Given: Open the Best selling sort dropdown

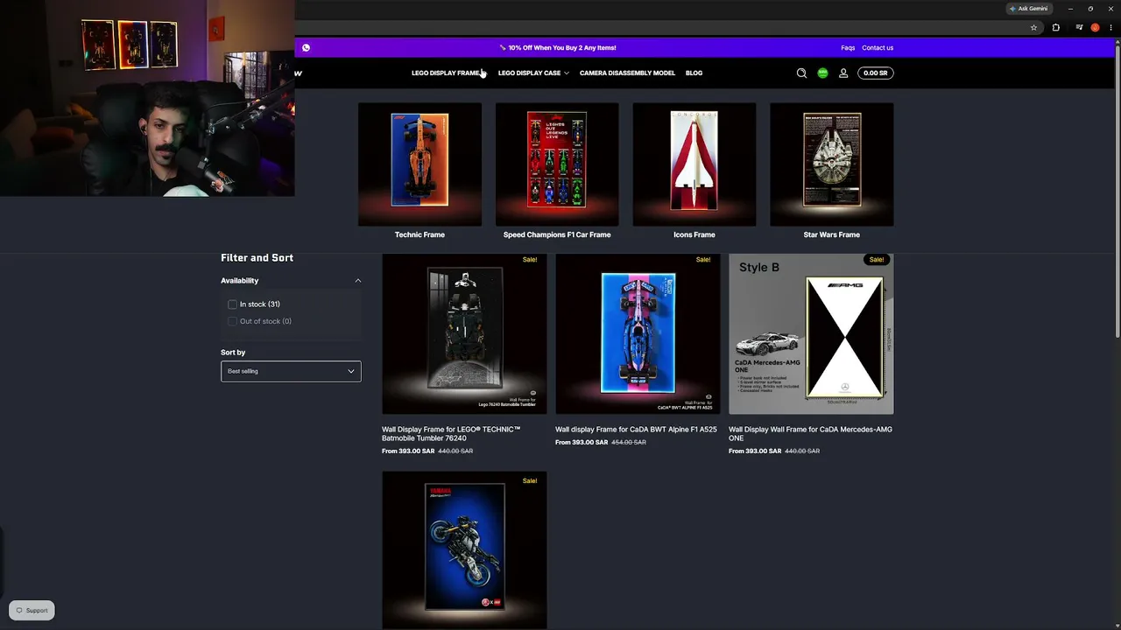Looking at the screenshot, I should pos(291,371).
